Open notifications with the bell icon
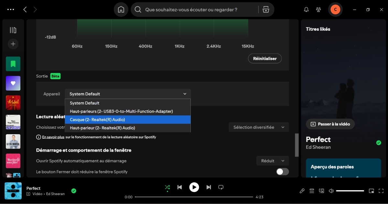This screenshot has width=388, height=204. click(306, 9)
